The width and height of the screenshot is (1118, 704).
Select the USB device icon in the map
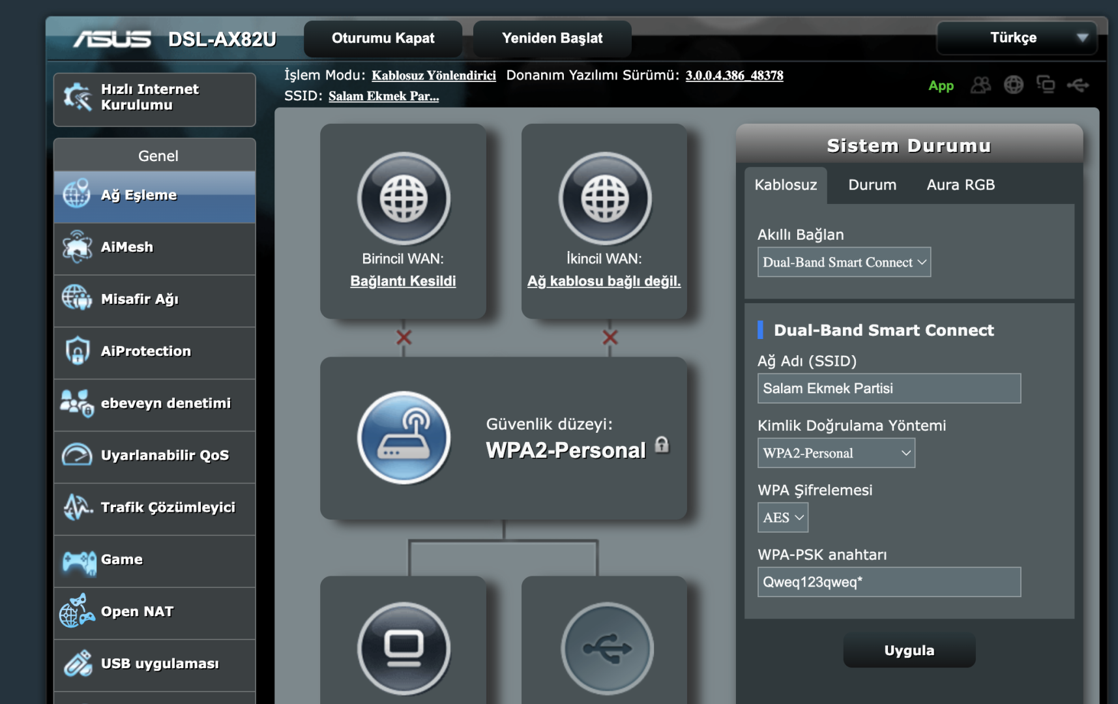click(x=608, y=649)
